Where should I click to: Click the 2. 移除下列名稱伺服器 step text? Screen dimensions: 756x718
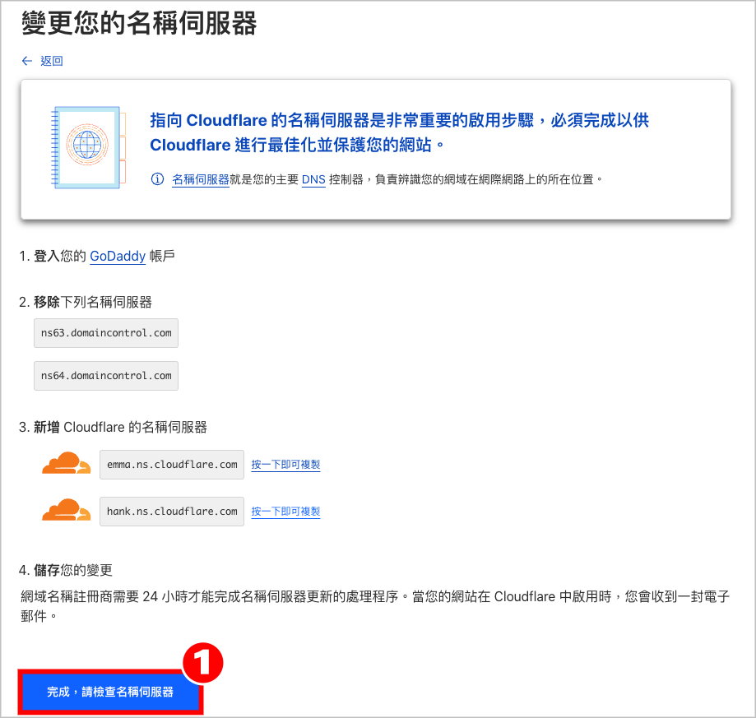86,302
